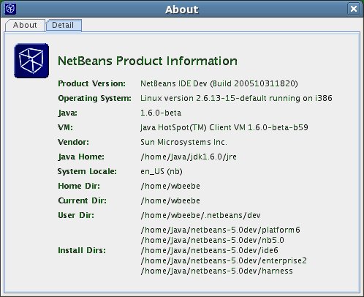
Task: Close the About dialog window
Action: (x=354, y=9)
